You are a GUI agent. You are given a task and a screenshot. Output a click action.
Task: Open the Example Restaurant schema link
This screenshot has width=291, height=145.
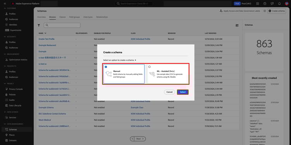47,45
